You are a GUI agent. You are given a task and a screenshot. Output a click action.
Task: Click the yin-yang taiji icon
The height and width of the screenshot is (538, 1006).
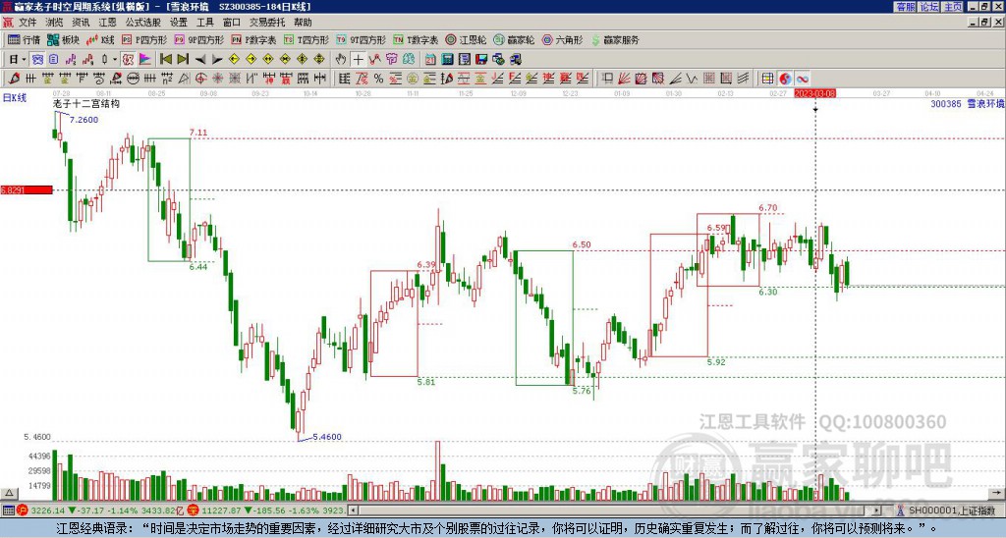[785, 79]
